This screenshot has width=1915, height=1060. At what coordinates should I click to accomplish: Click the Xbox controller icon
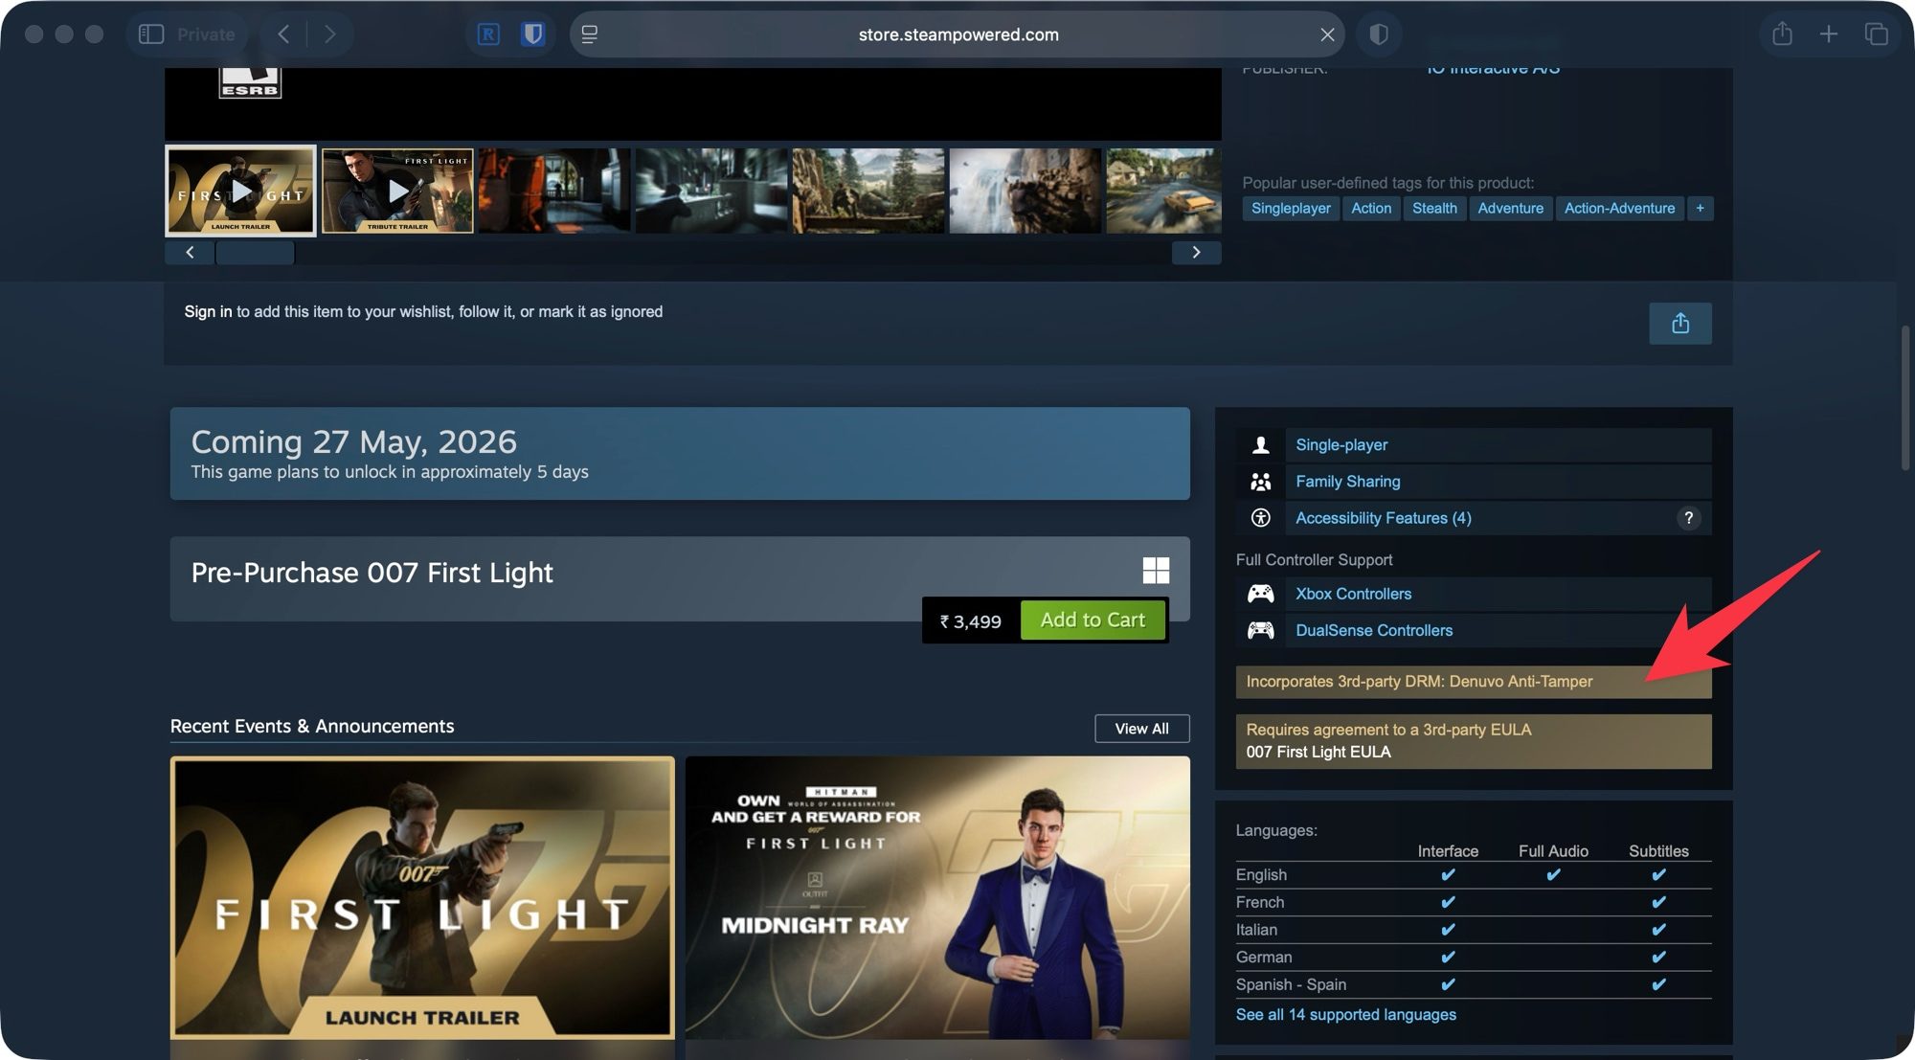tap(1260, 594)
